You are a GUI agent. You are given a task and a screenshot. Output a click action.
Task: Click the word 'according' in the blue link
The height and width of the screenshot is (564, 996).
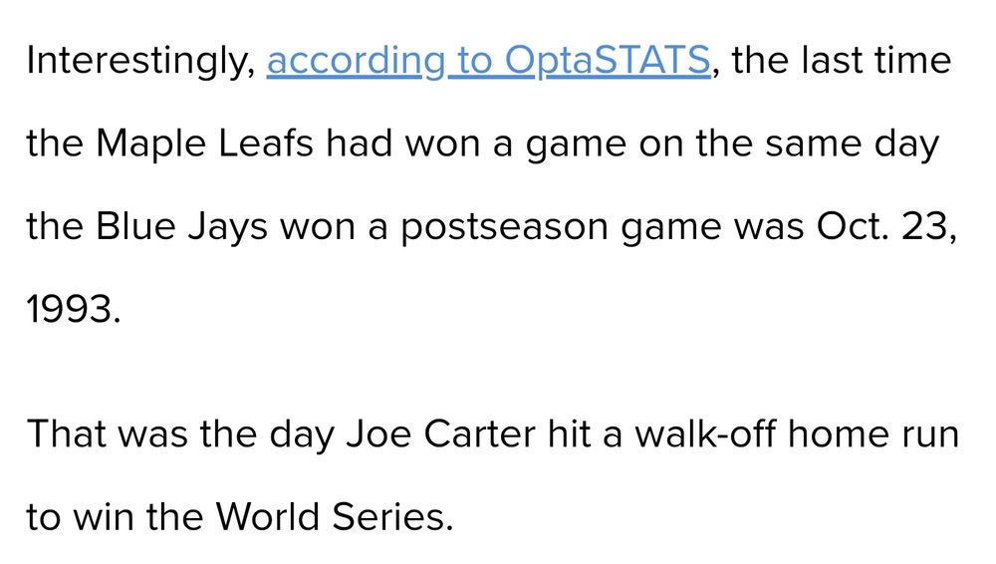click(x=357, y=63)
